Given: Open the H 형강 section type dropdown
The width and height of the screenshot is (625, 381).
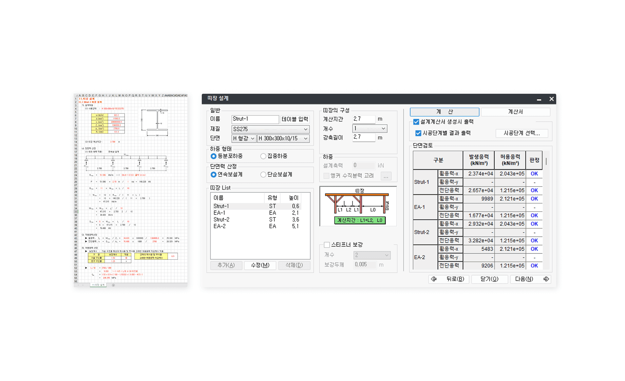Looking at the screenshot, I should click(243, 138).
